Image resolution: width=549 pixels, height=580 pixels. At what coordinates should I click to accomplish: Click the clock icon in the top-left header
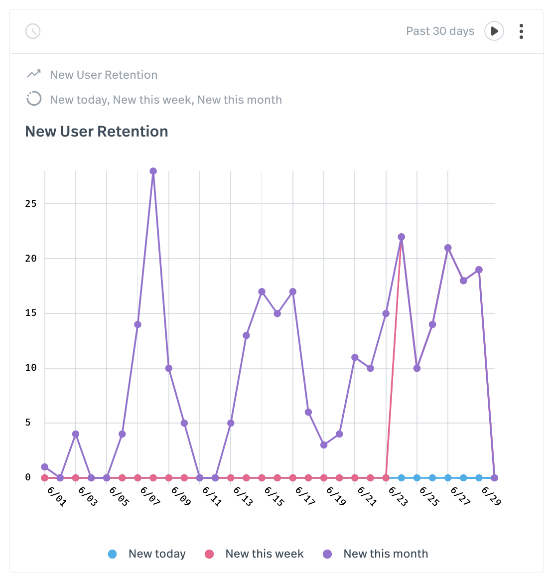32,31
